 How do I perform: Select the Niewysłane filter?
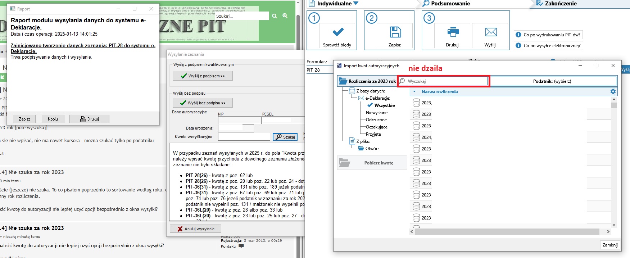[x=376, y=113]
